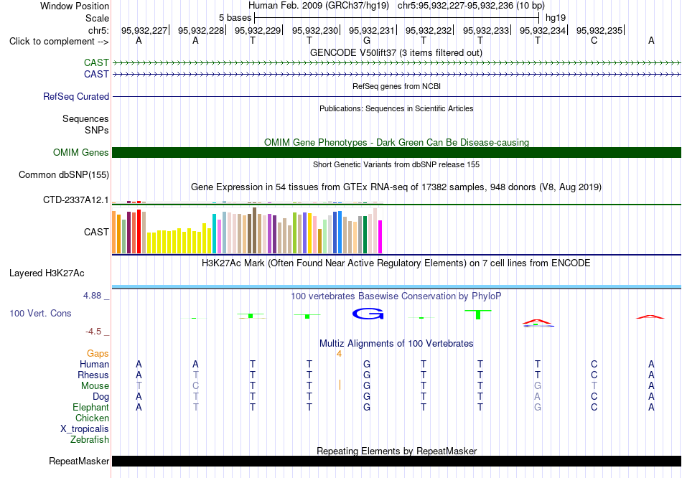This screenshot has width=682, height=478.
Task: Click the CTD-2337A12.1 gene label
Action: tap(75, 200)
